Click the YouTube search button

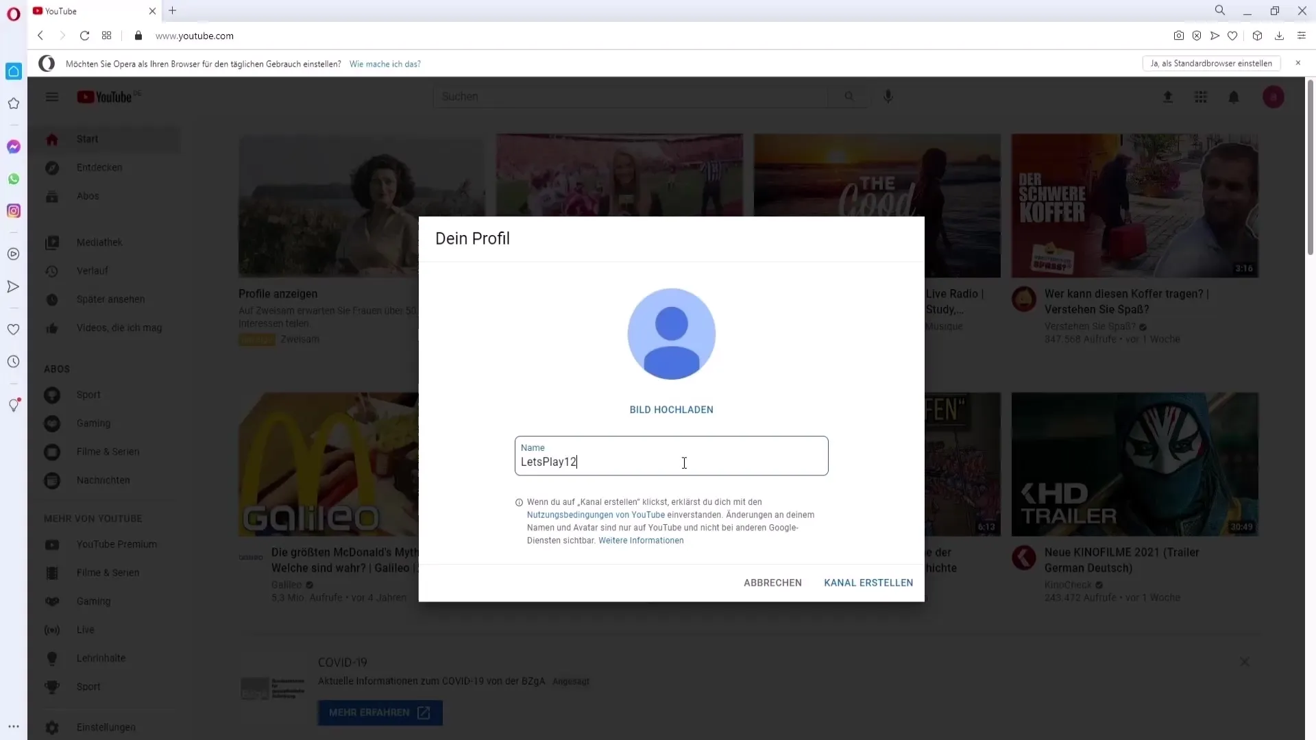(849, 97)
